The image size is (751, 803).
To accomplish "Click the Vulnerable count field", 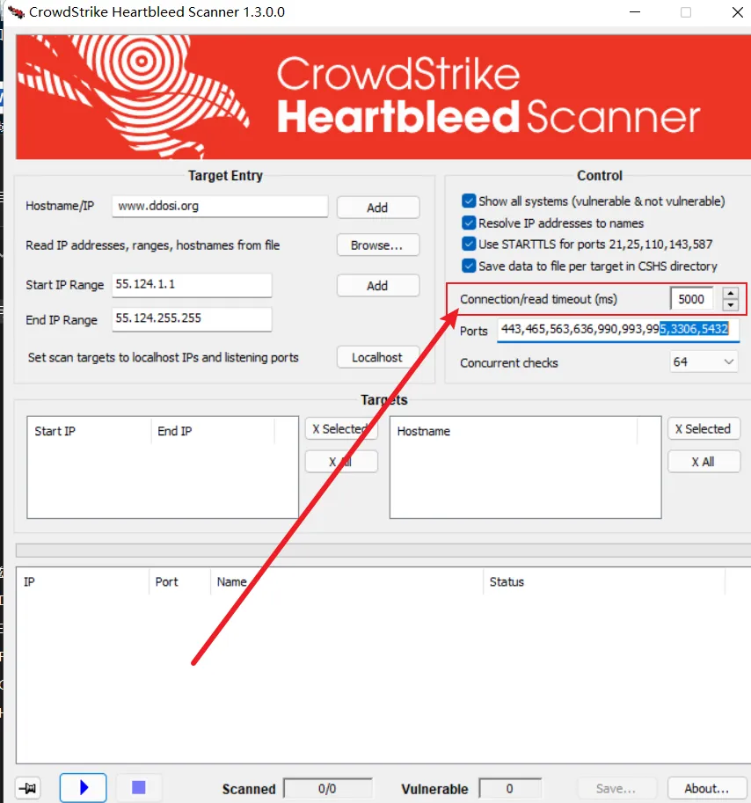I will 510,788.
